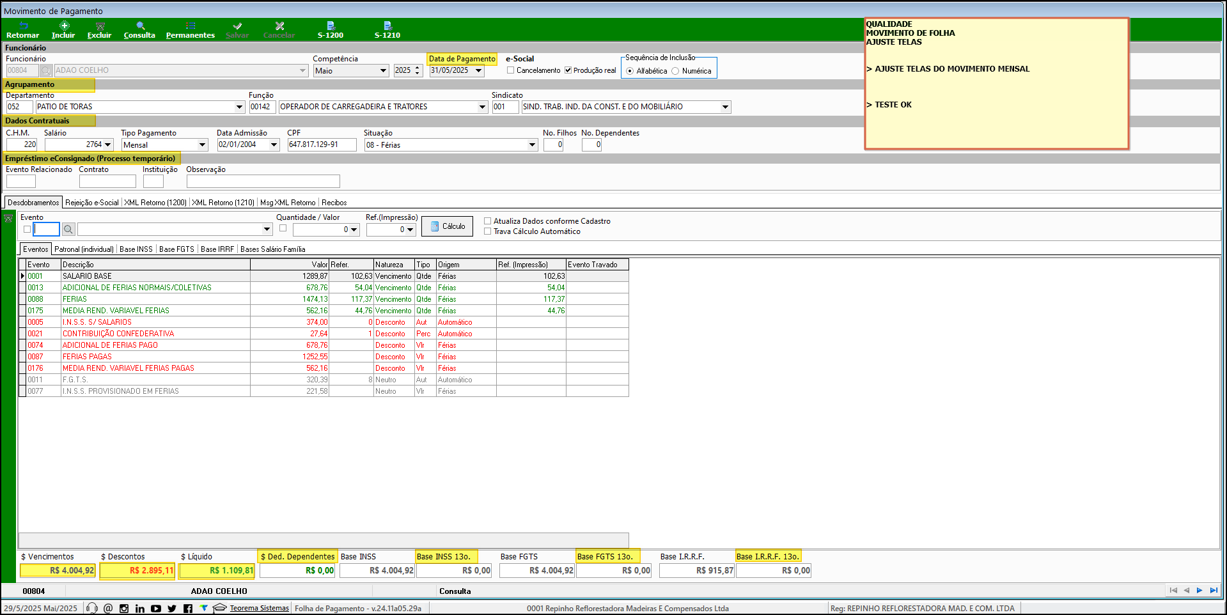This screenshot has width=1227, height=615.
Task: Open the LinkedIn icon in status bar
Action: 140,608
